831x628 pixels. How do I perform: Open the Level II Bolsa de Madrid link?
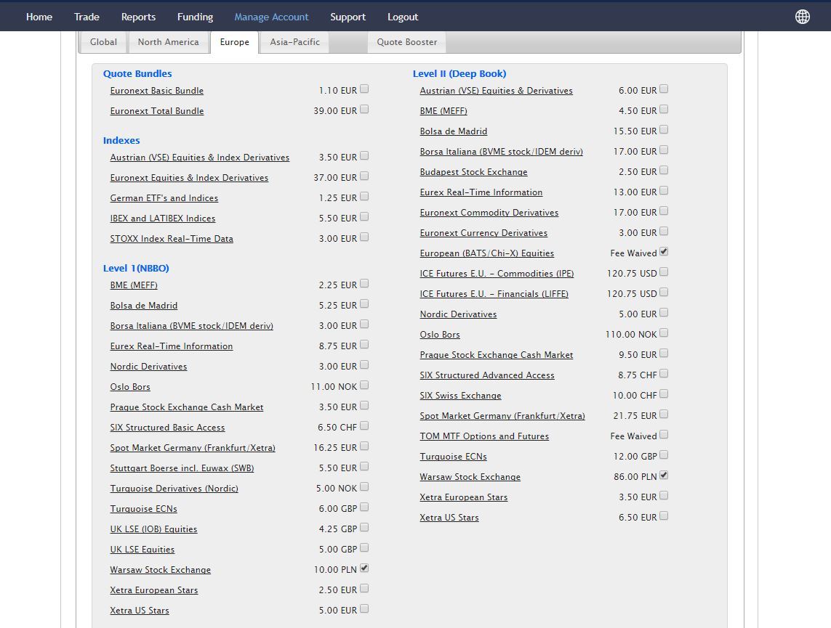click(453, 131)
